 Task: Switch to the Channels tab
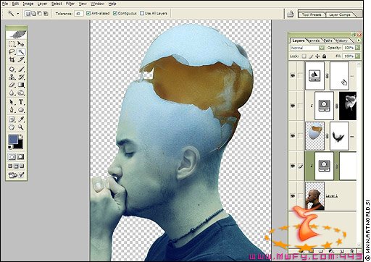pos(314,41)
